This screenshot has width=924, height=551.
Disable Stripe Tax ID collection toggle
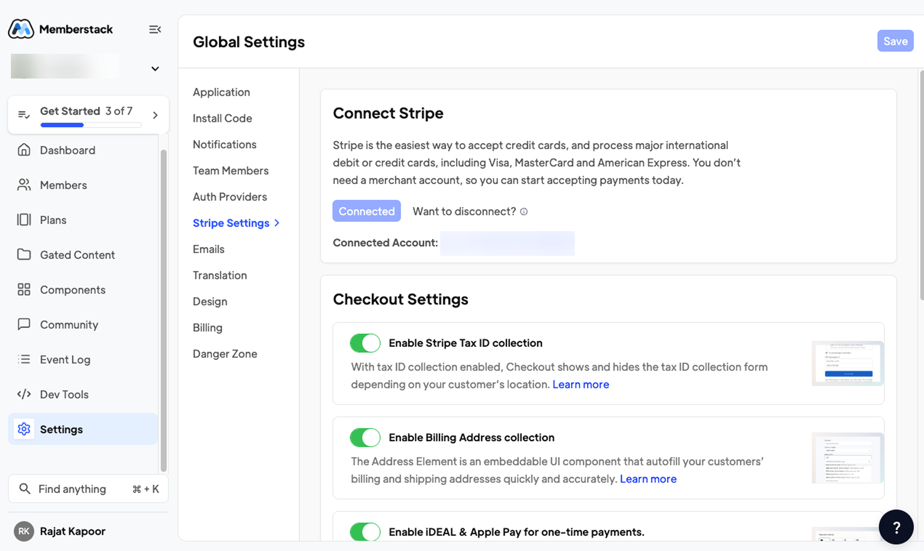(365, 343)
